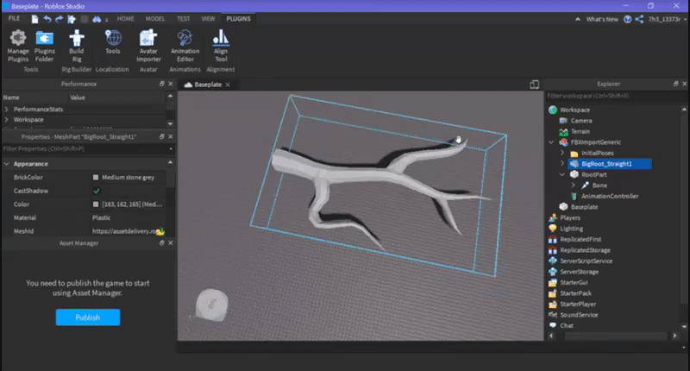Expand the InitialPoses folder

point(563,153)
